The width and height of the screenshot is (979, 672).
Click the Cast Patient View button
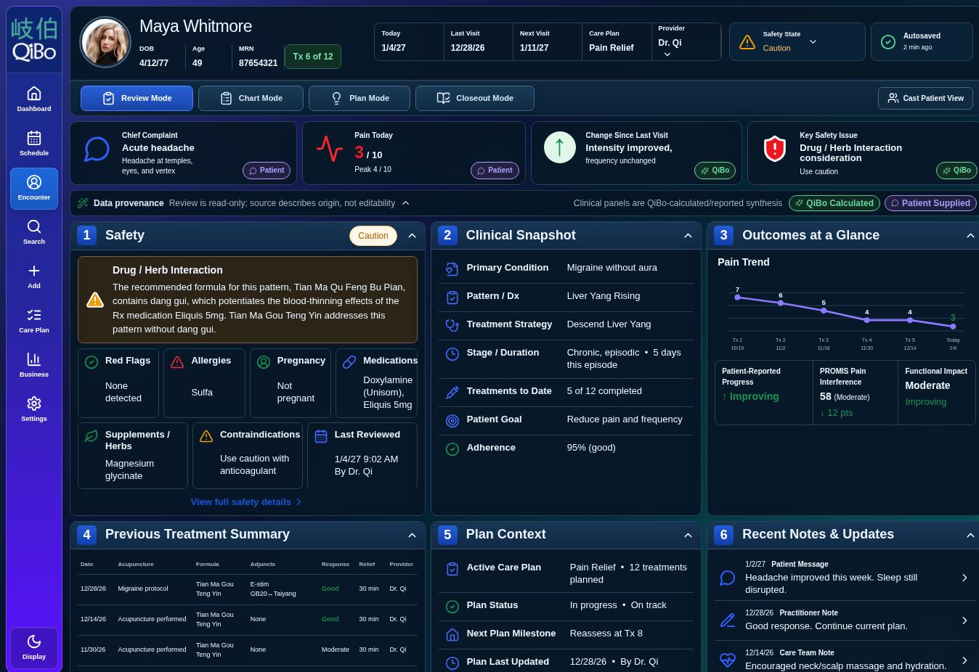(925, 98)
